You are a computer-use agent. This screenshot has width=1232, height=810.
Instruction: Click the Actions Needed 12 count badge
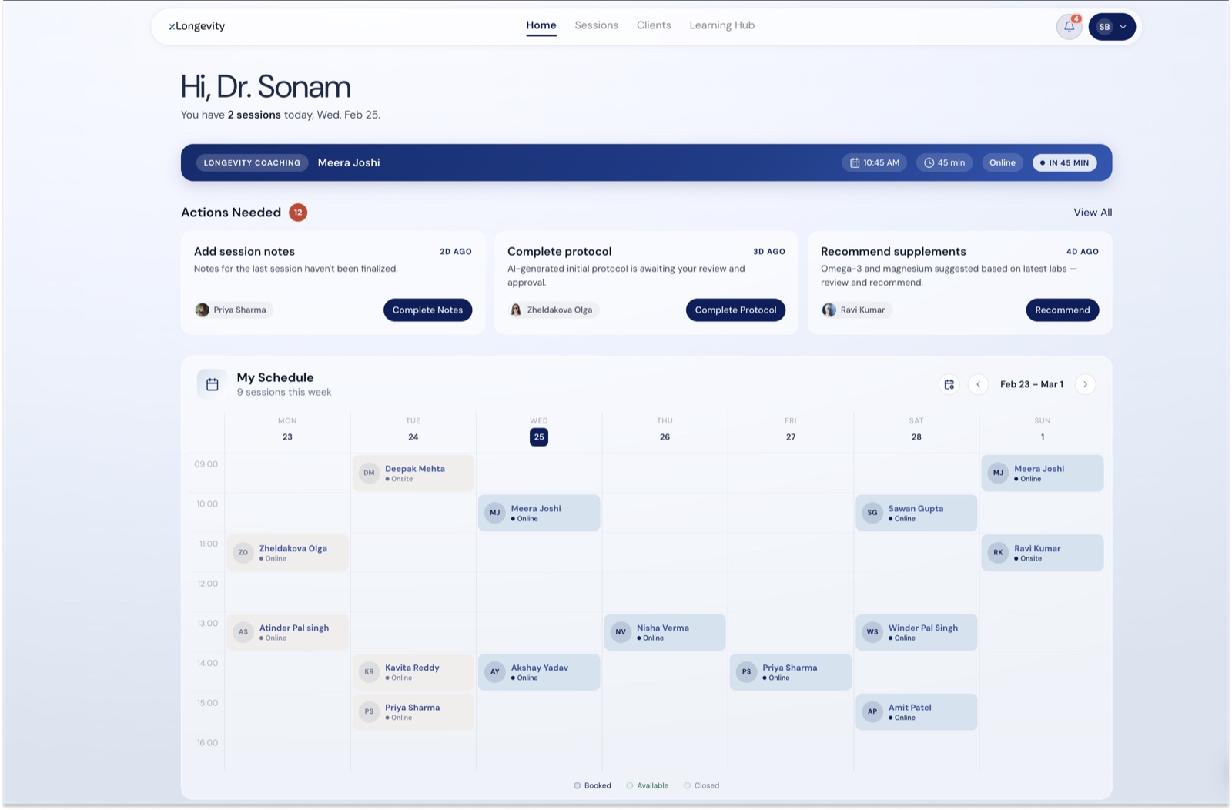(x=298, y=213)
